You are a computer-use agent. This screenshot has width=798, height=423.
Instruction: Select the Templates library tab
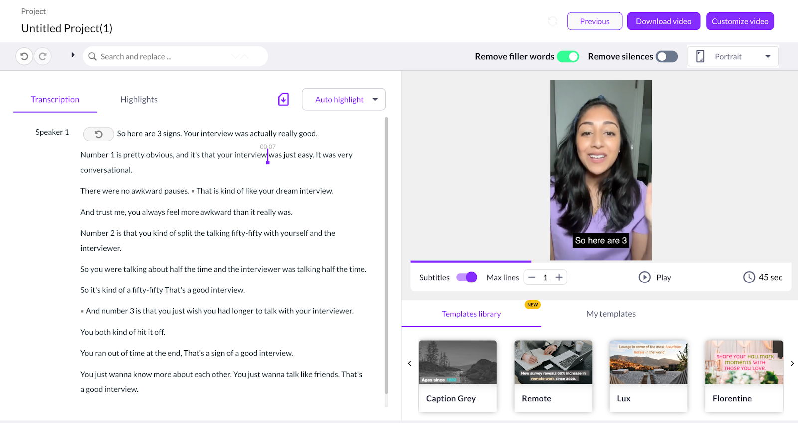(x=471, y=314)
